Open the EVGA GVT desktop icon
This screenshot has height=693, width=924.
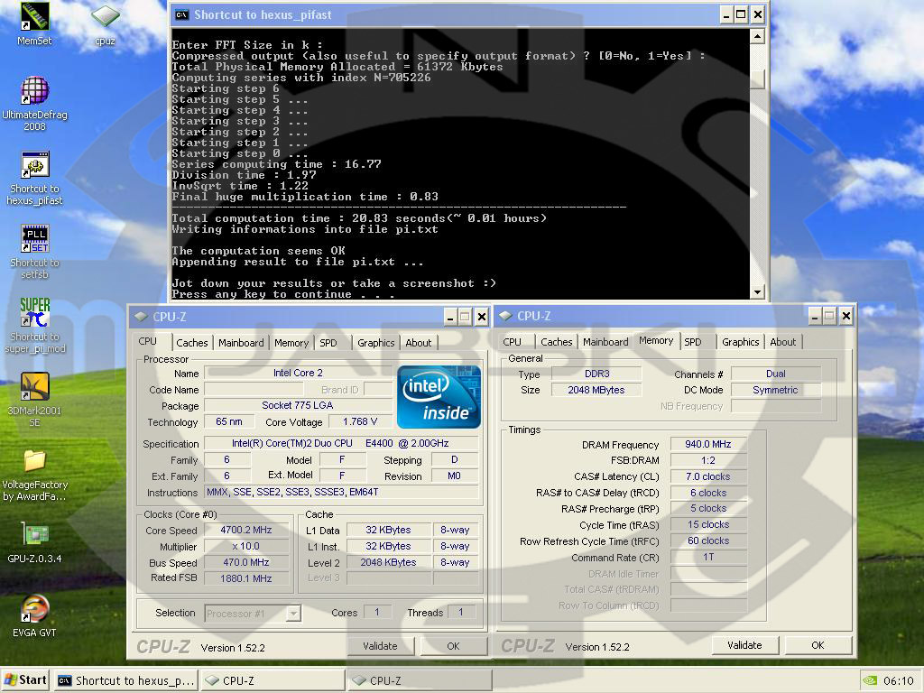pos(34,616)
